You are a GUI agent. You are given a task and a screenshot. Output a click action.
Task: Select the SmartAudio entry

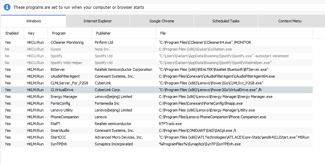click(x=157, y=130)
